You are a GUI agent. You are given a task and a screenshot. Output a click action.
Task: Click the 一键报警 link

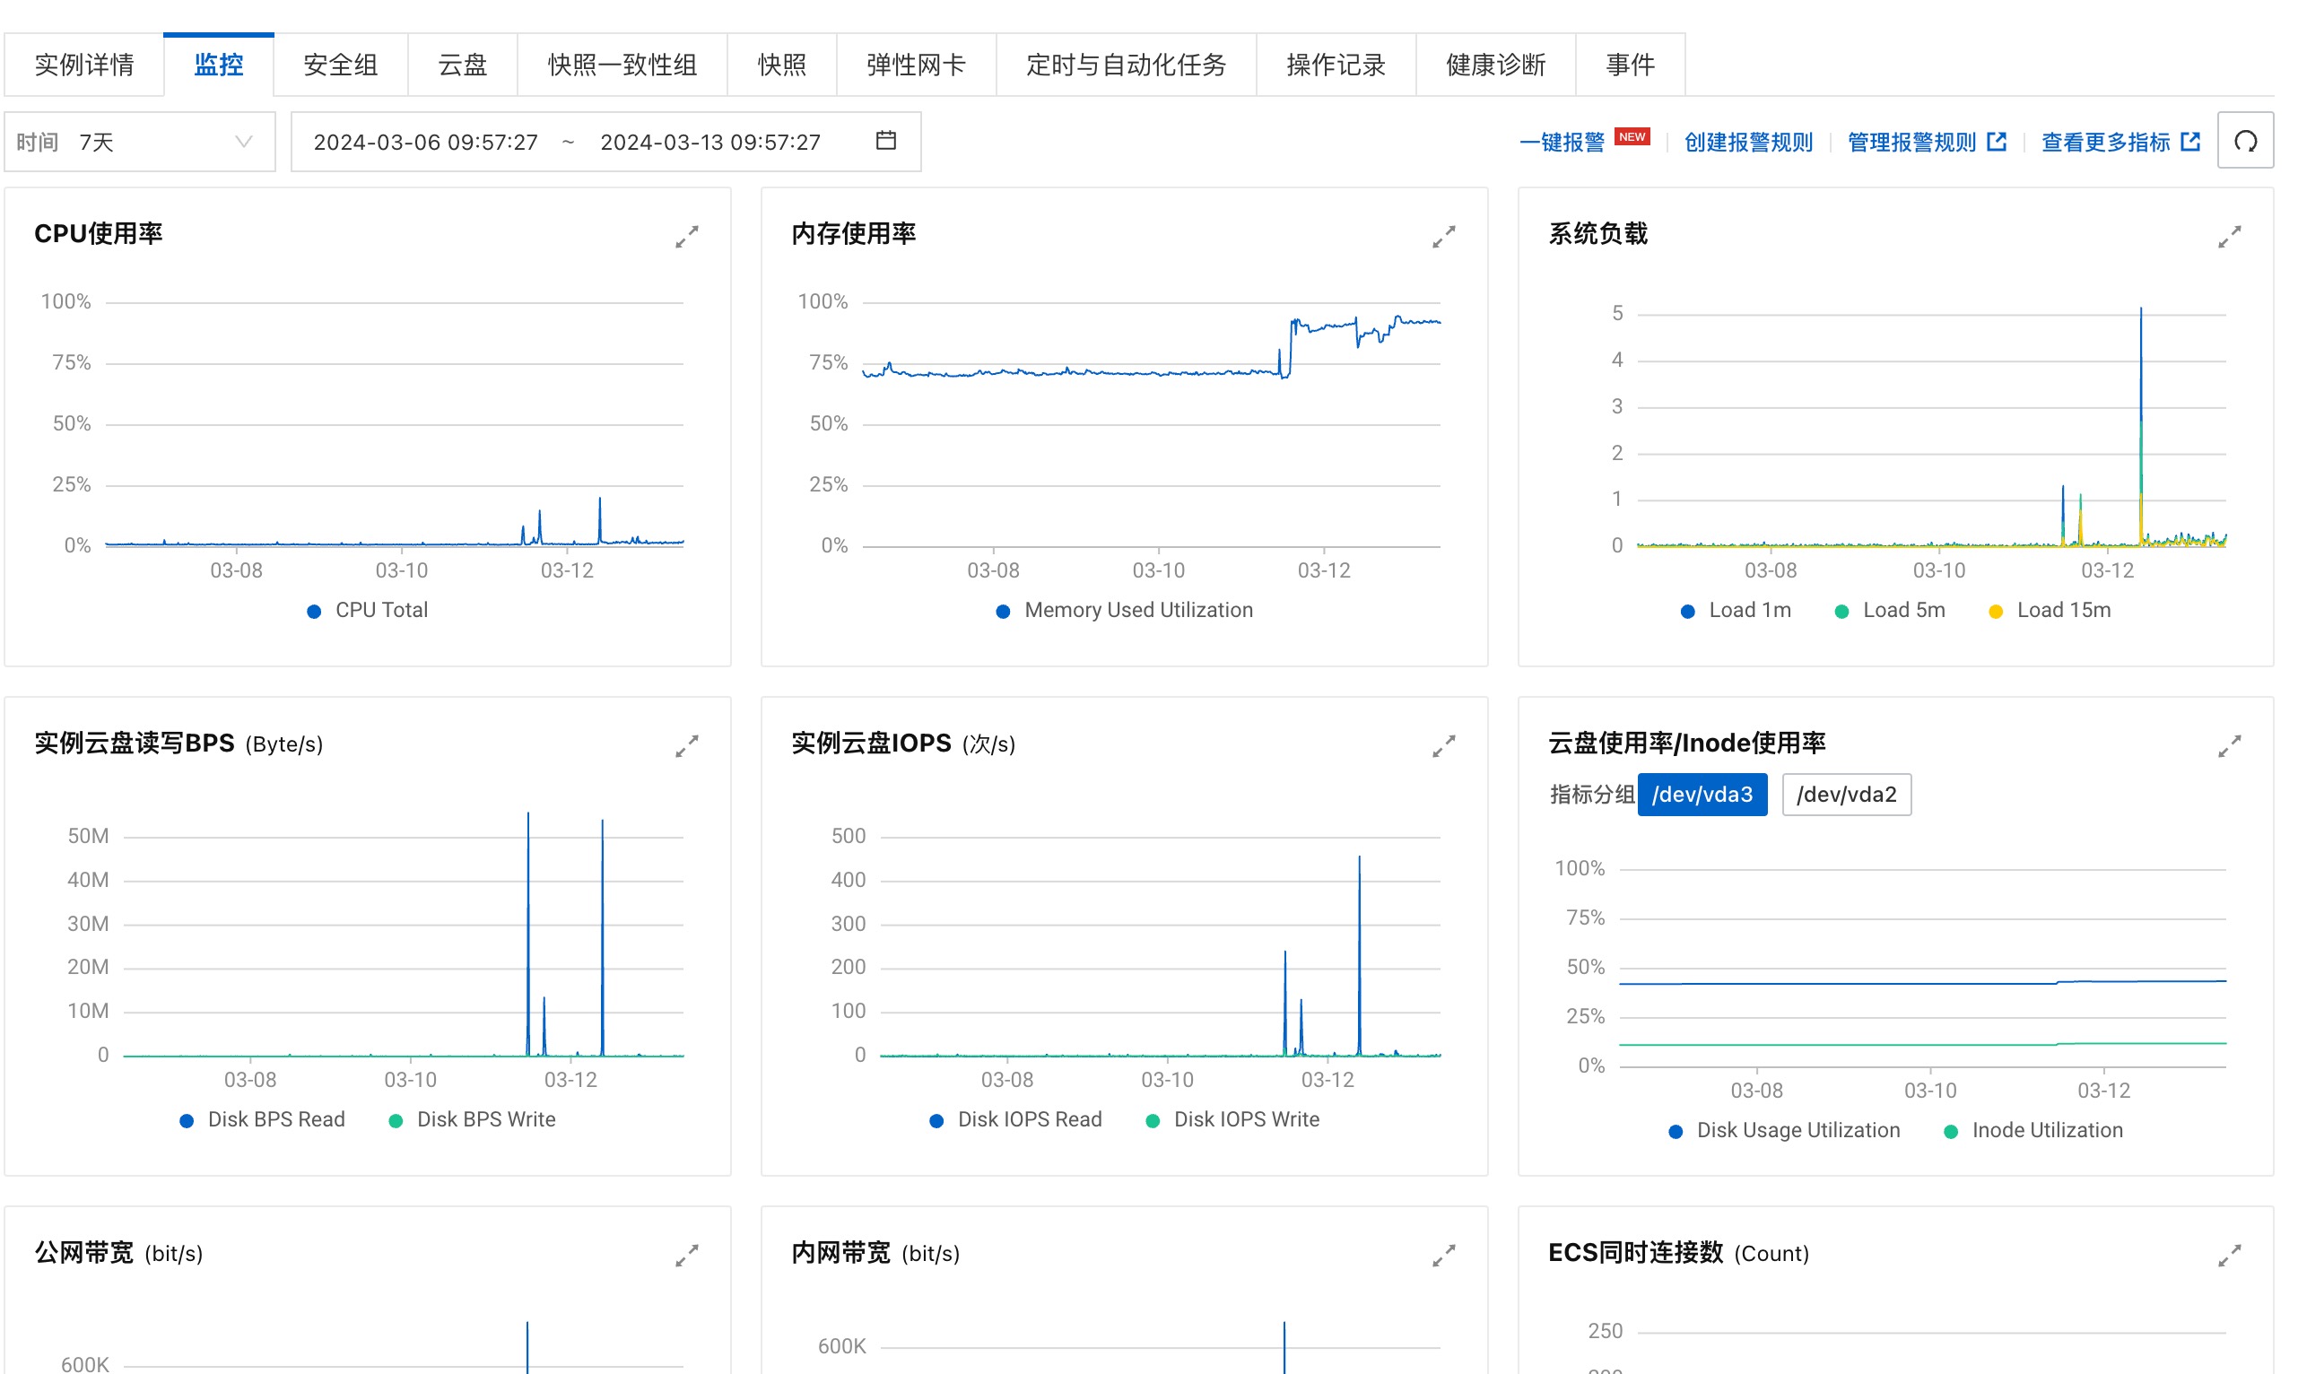pyautogui.click(x=1561, y=142)
